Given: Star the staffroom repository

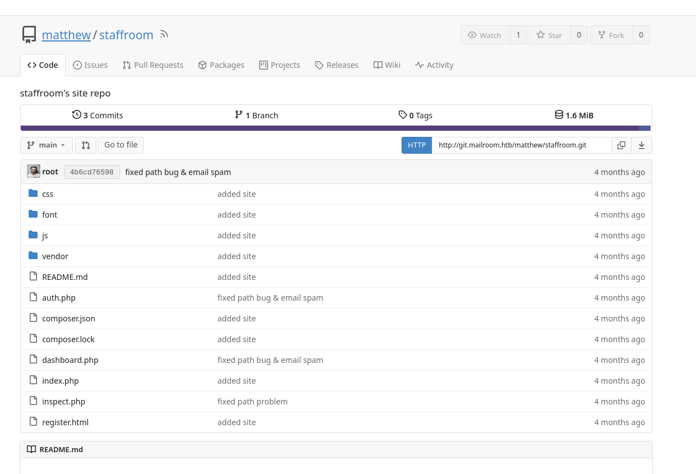Looking at the screenshot, I should pos(549,35).
